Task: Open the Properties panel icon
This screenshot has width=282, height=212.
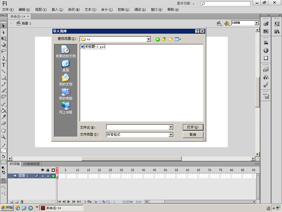Action: (x=277, y=24)
